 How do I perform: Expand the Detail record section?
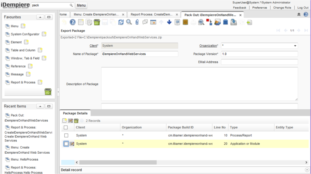point(71,170)
